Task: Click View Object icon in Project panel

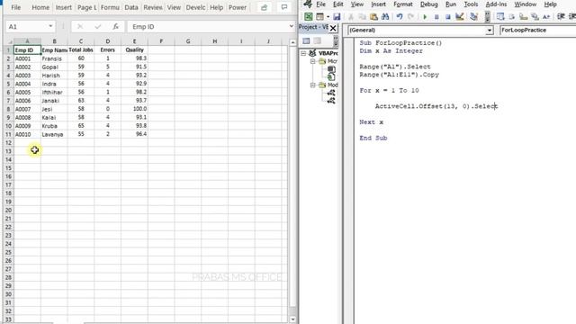Action: pos(318,41)
